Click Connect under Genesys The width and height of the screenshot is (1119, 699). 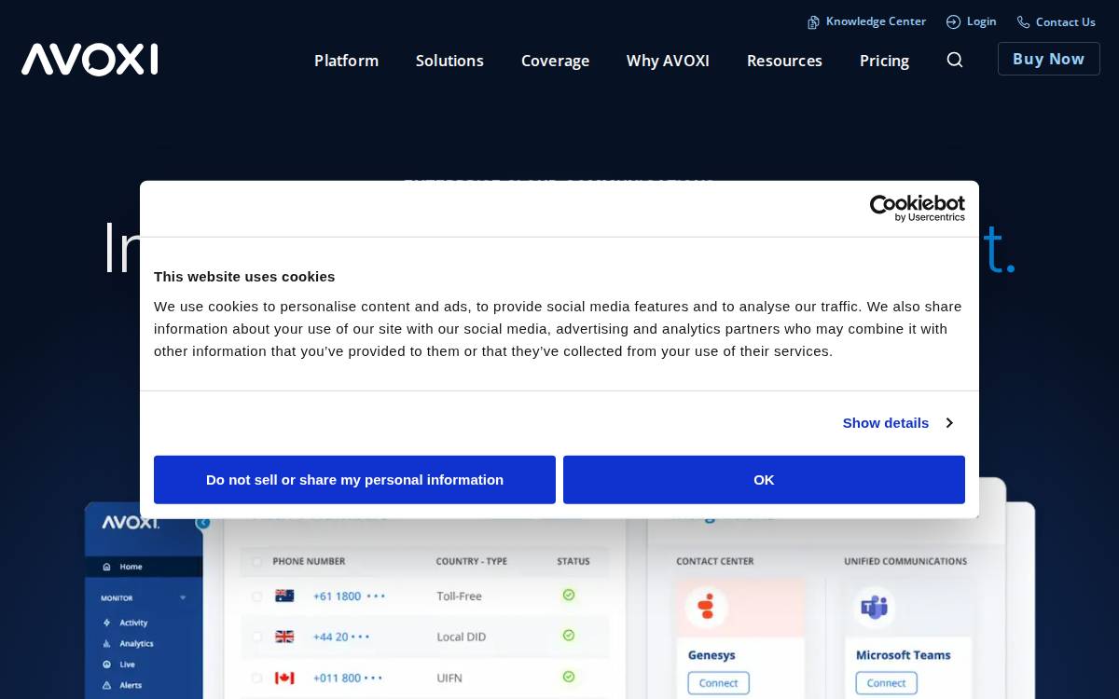[718, 683]
